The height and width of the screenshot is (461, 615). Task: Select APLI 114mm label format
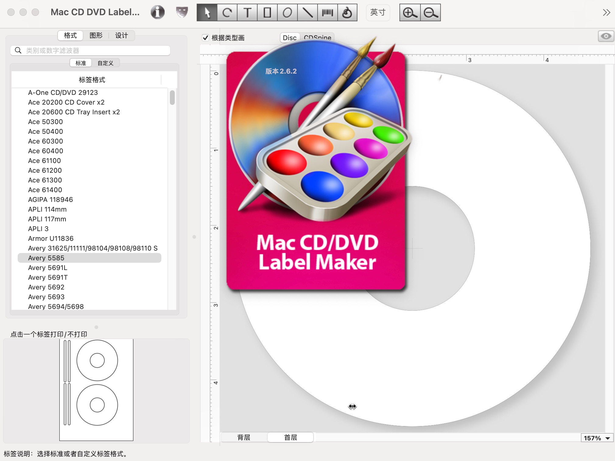coord(90,209)
